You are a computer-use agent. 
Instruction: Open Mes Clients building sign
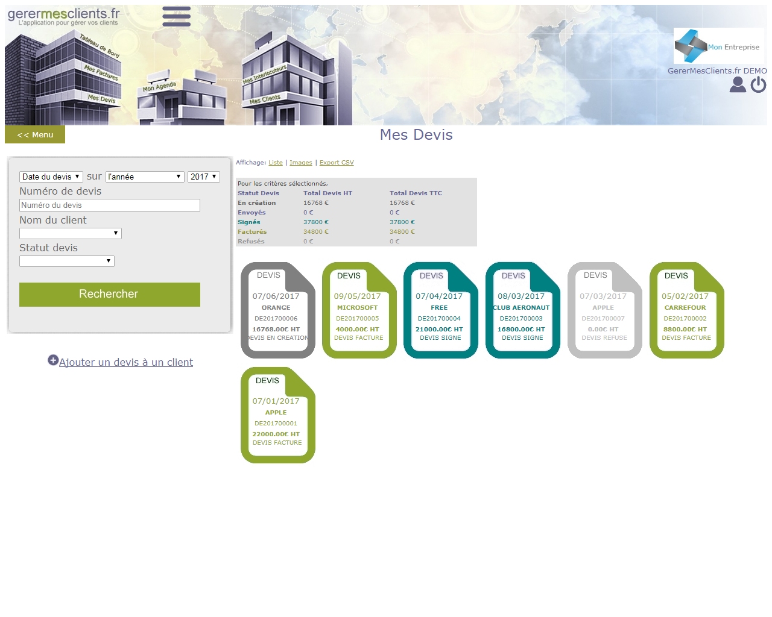265,99
